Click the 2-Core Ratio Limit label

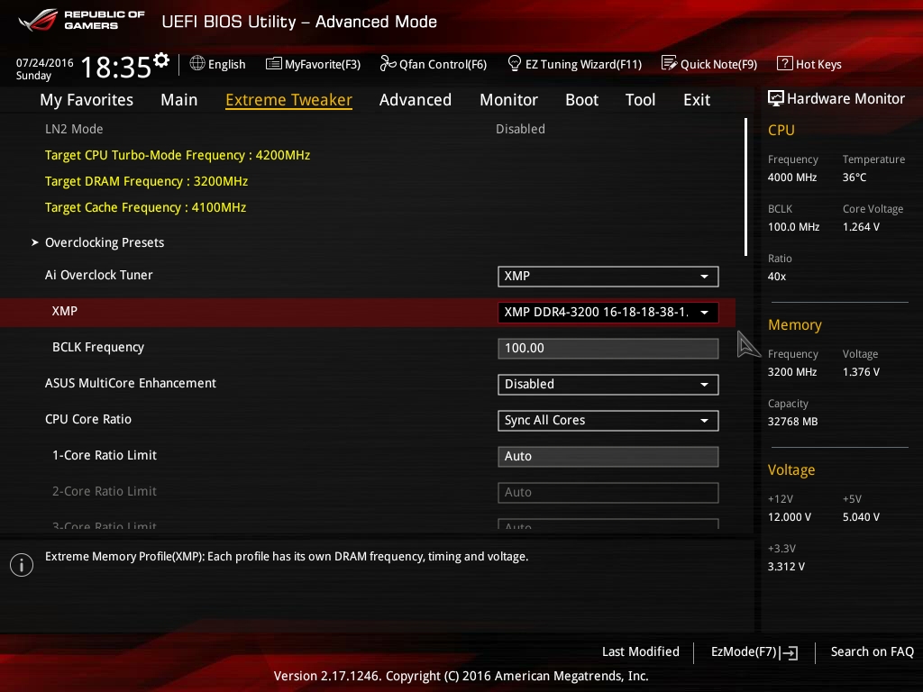(105, 491)
